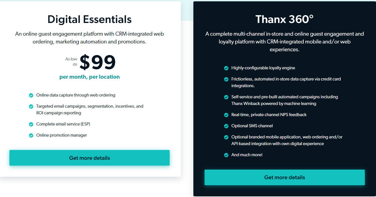
Task: Click the checkmark beside 'Self-service and pre-built automated campaigns'
Action: tap(226, 97)
